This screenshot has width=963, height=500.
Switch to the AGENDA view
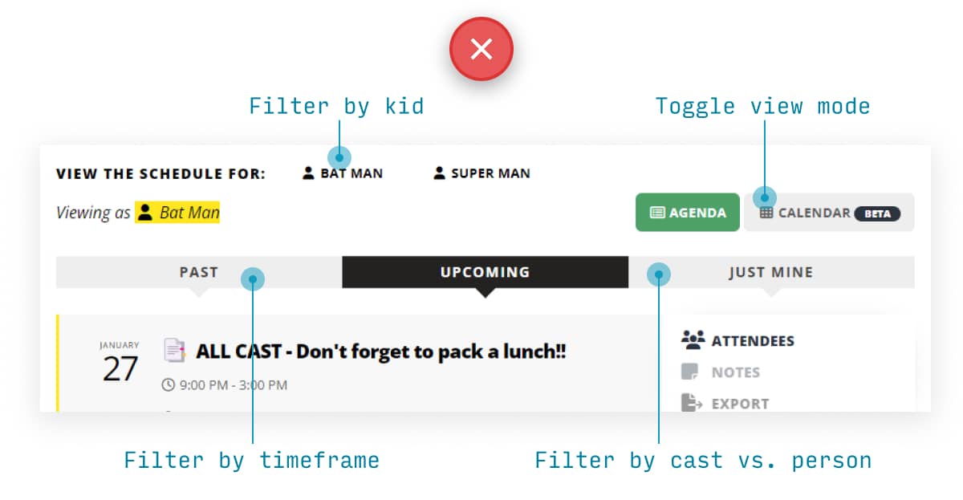coord(688,213)
